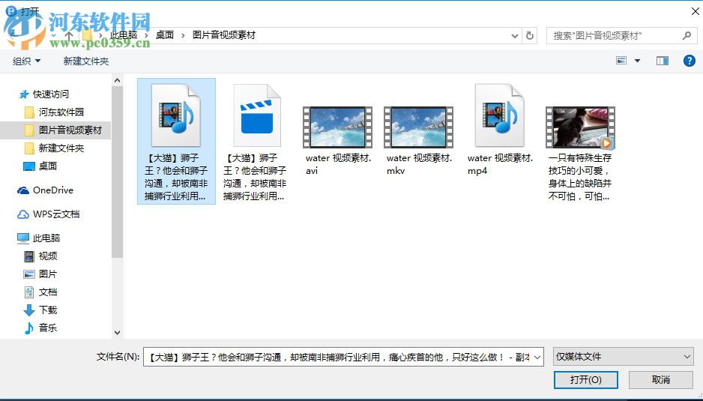Open the 仅媒体文件 file type dropdown
703x401 pixels.
624,357
